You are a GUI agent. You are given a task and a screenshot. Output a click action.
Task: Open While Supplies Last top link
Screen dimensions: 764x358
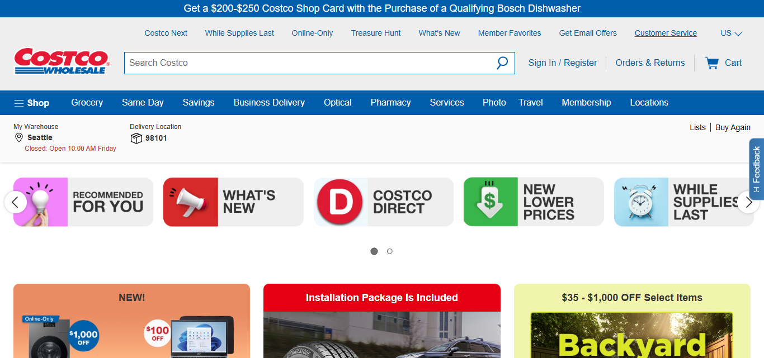[239, 33]
